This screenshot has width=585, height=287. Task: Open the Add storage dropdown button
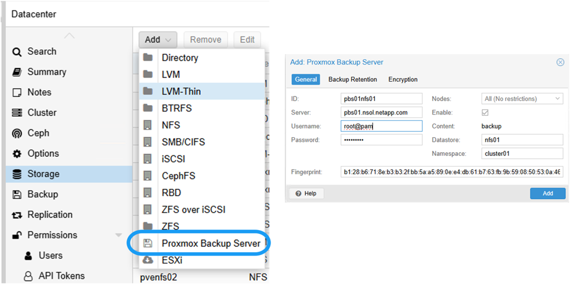(x=158, y=40)
